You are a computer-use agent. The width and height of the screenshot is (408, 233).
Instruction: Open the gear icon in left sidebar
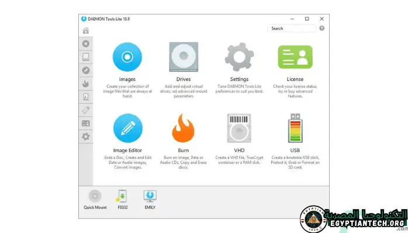[x=86, y=136]
